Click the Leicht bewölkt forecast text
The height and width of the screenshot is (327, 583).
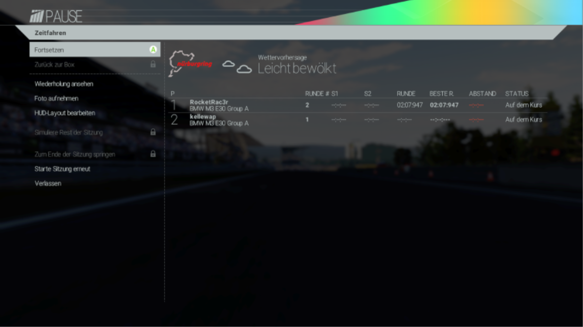[297, 68]
